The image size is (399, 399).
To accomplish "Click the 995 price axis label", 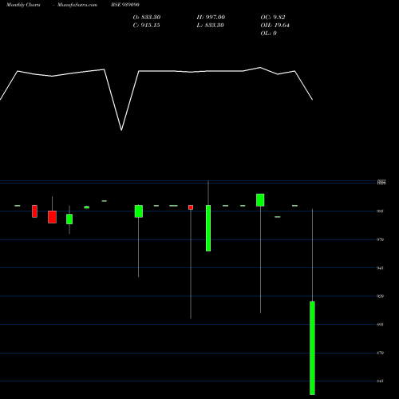I will [380, 211].
